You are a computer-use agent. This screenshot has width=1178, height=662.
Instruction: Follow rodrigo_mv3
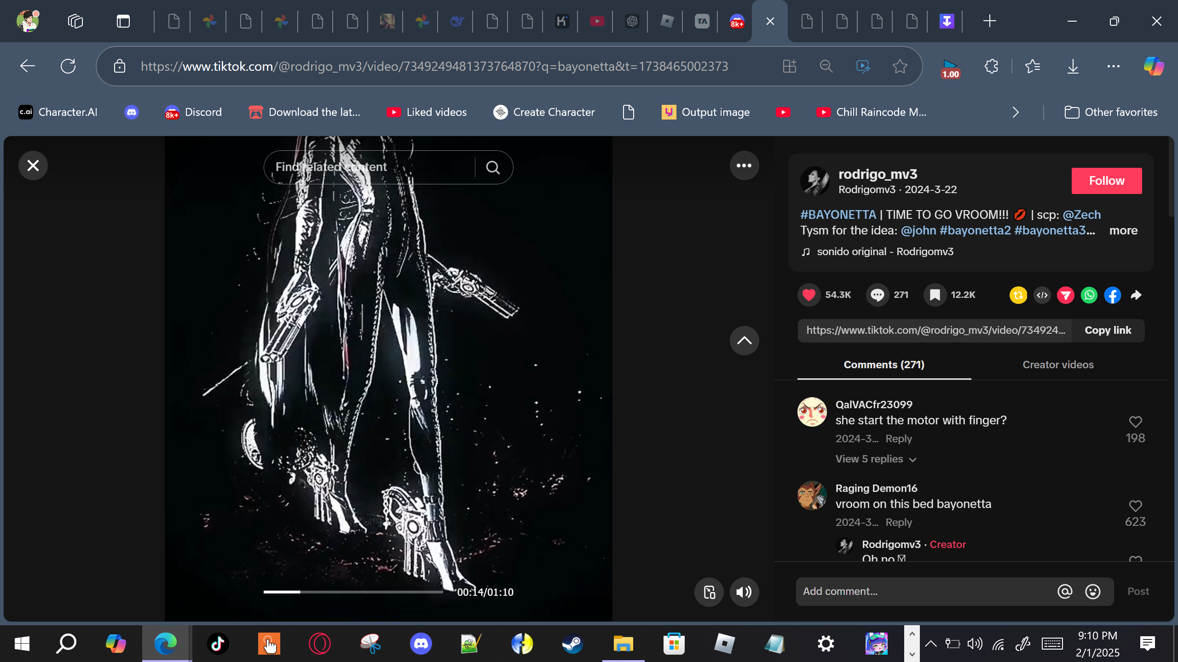coord(1106,181)
